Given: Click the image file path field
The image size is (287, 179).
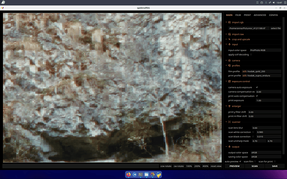Looking at the screenshot, I should coord(249,28).
